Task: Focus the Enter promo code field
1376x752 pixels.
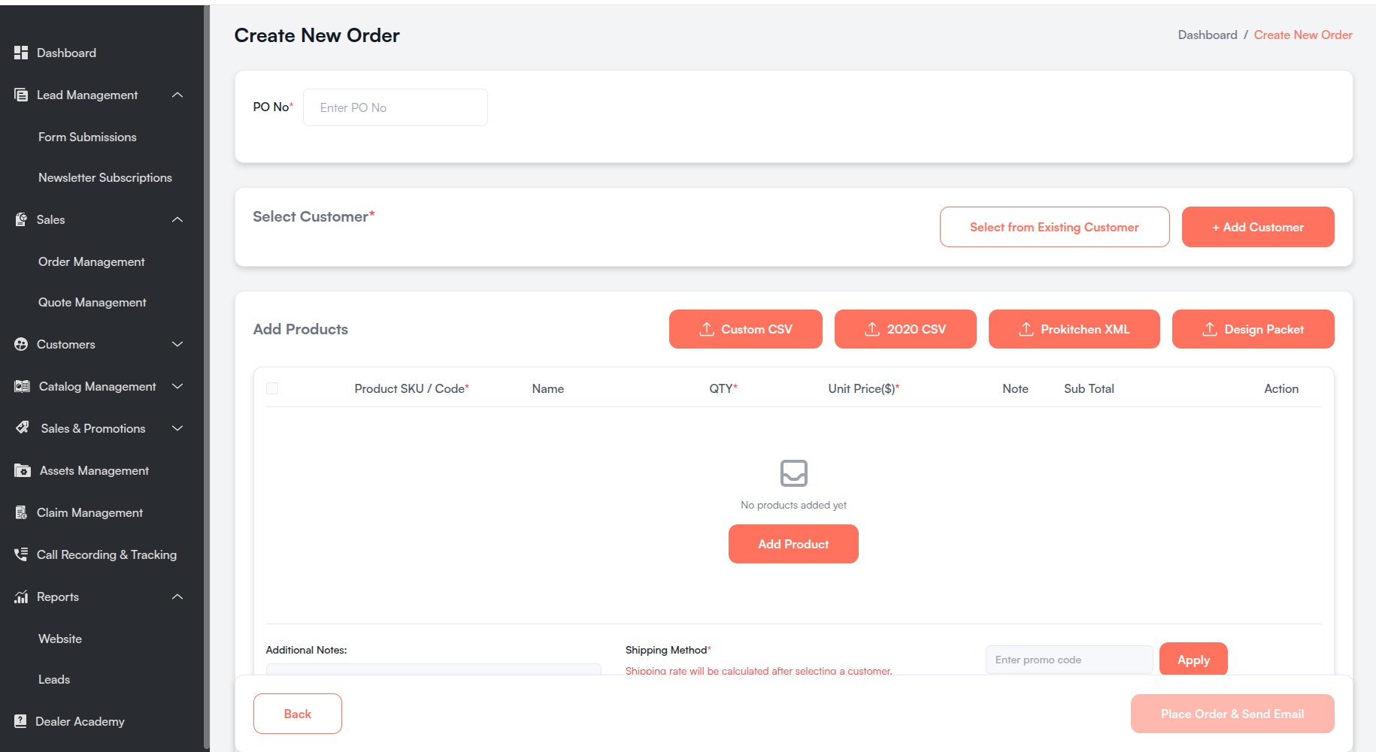Action: pyautogui.click(x=1069, y=660)
